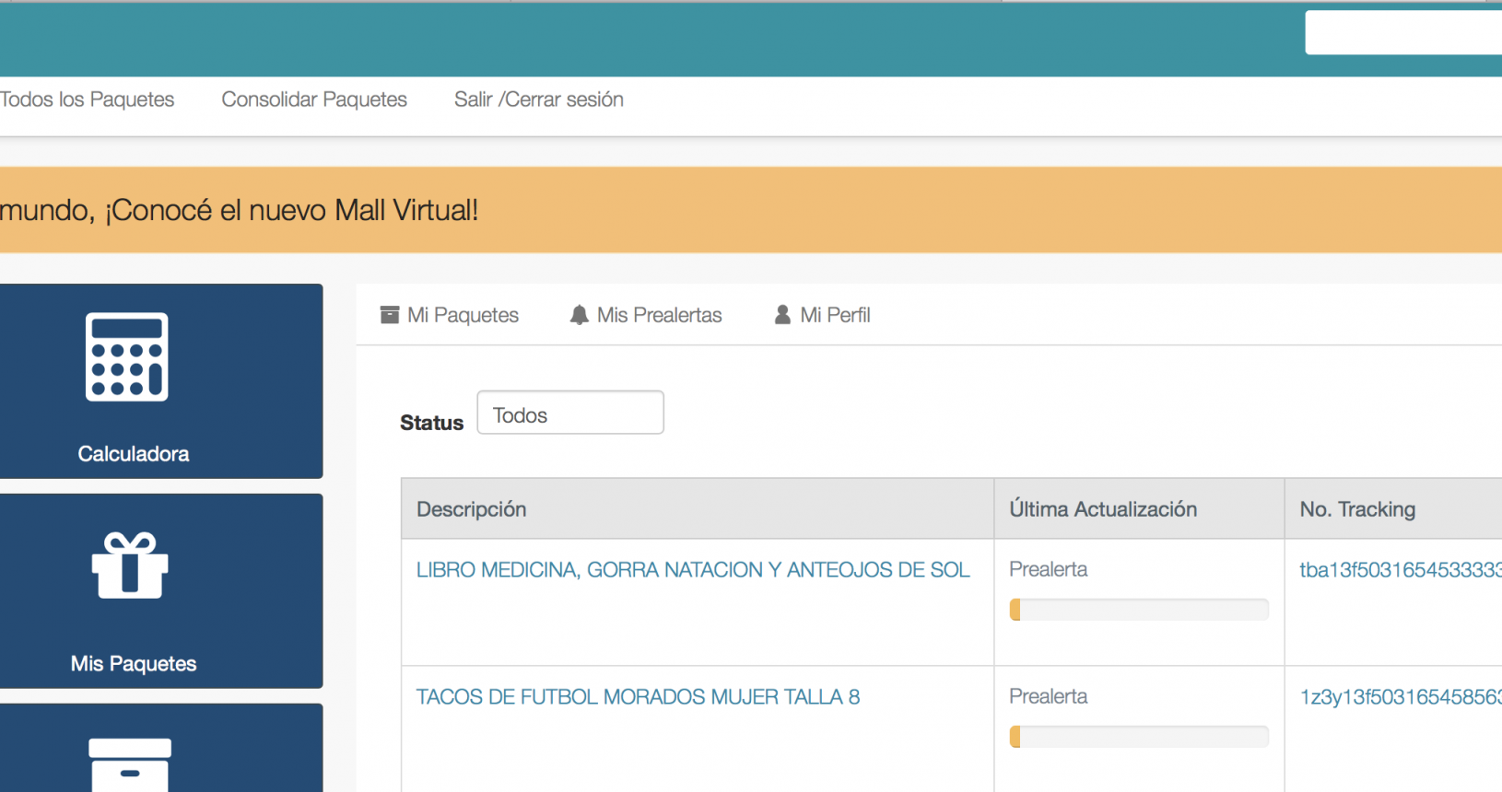The image size is (1502, 792).
Task: Open TACOS DE FUTBOL MORADOS package link
Action: 638,697
